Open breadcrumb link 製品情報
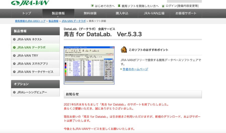This screenshot has width=226, height=133. pyautogui.click(x=53, y=21)
